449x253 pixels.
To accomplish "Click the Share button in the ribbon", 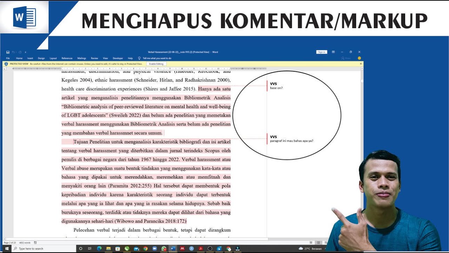I will (x=346, y=58).
